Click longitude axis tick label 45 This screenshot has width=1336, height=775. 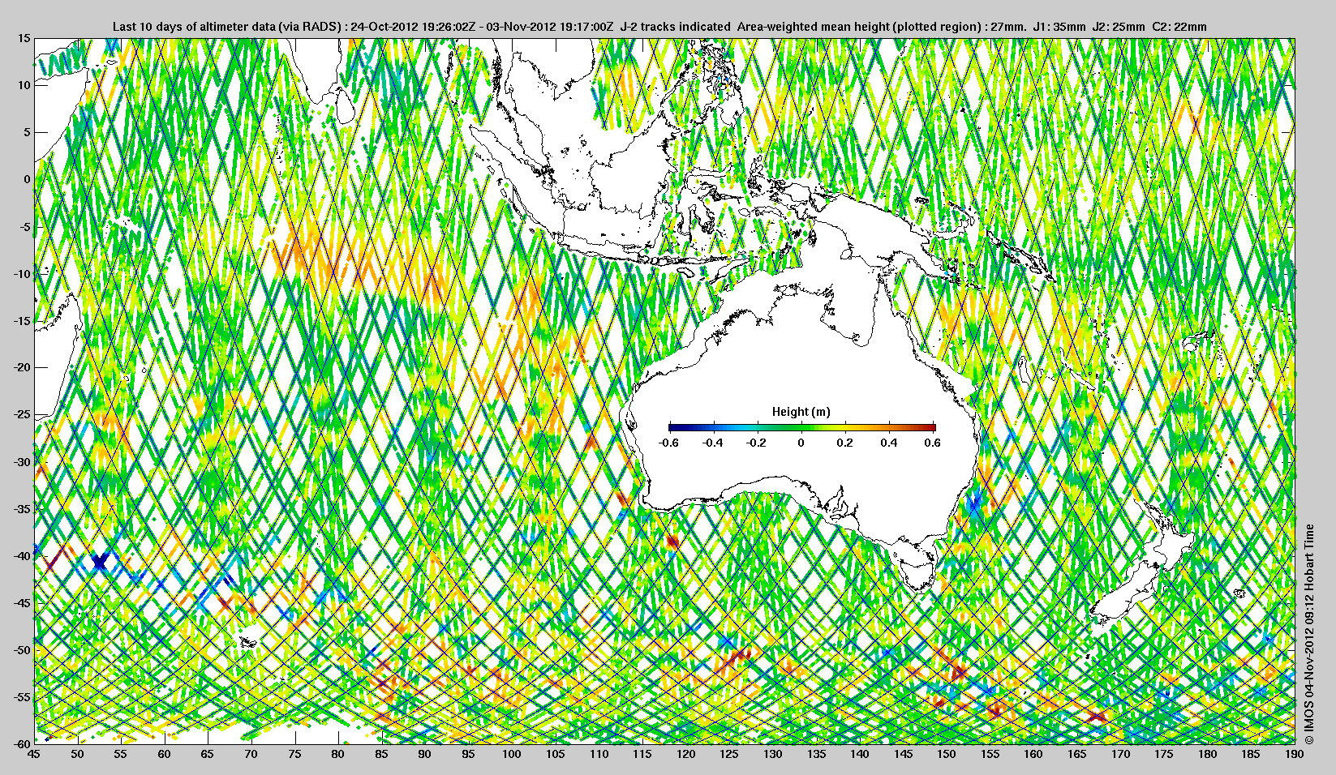click(x=34, y=754)
